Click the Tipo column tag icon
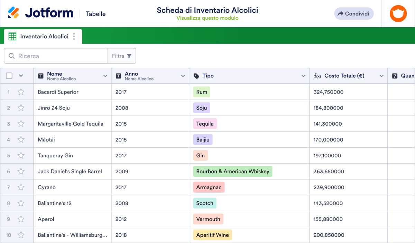 tap(196, 76)
